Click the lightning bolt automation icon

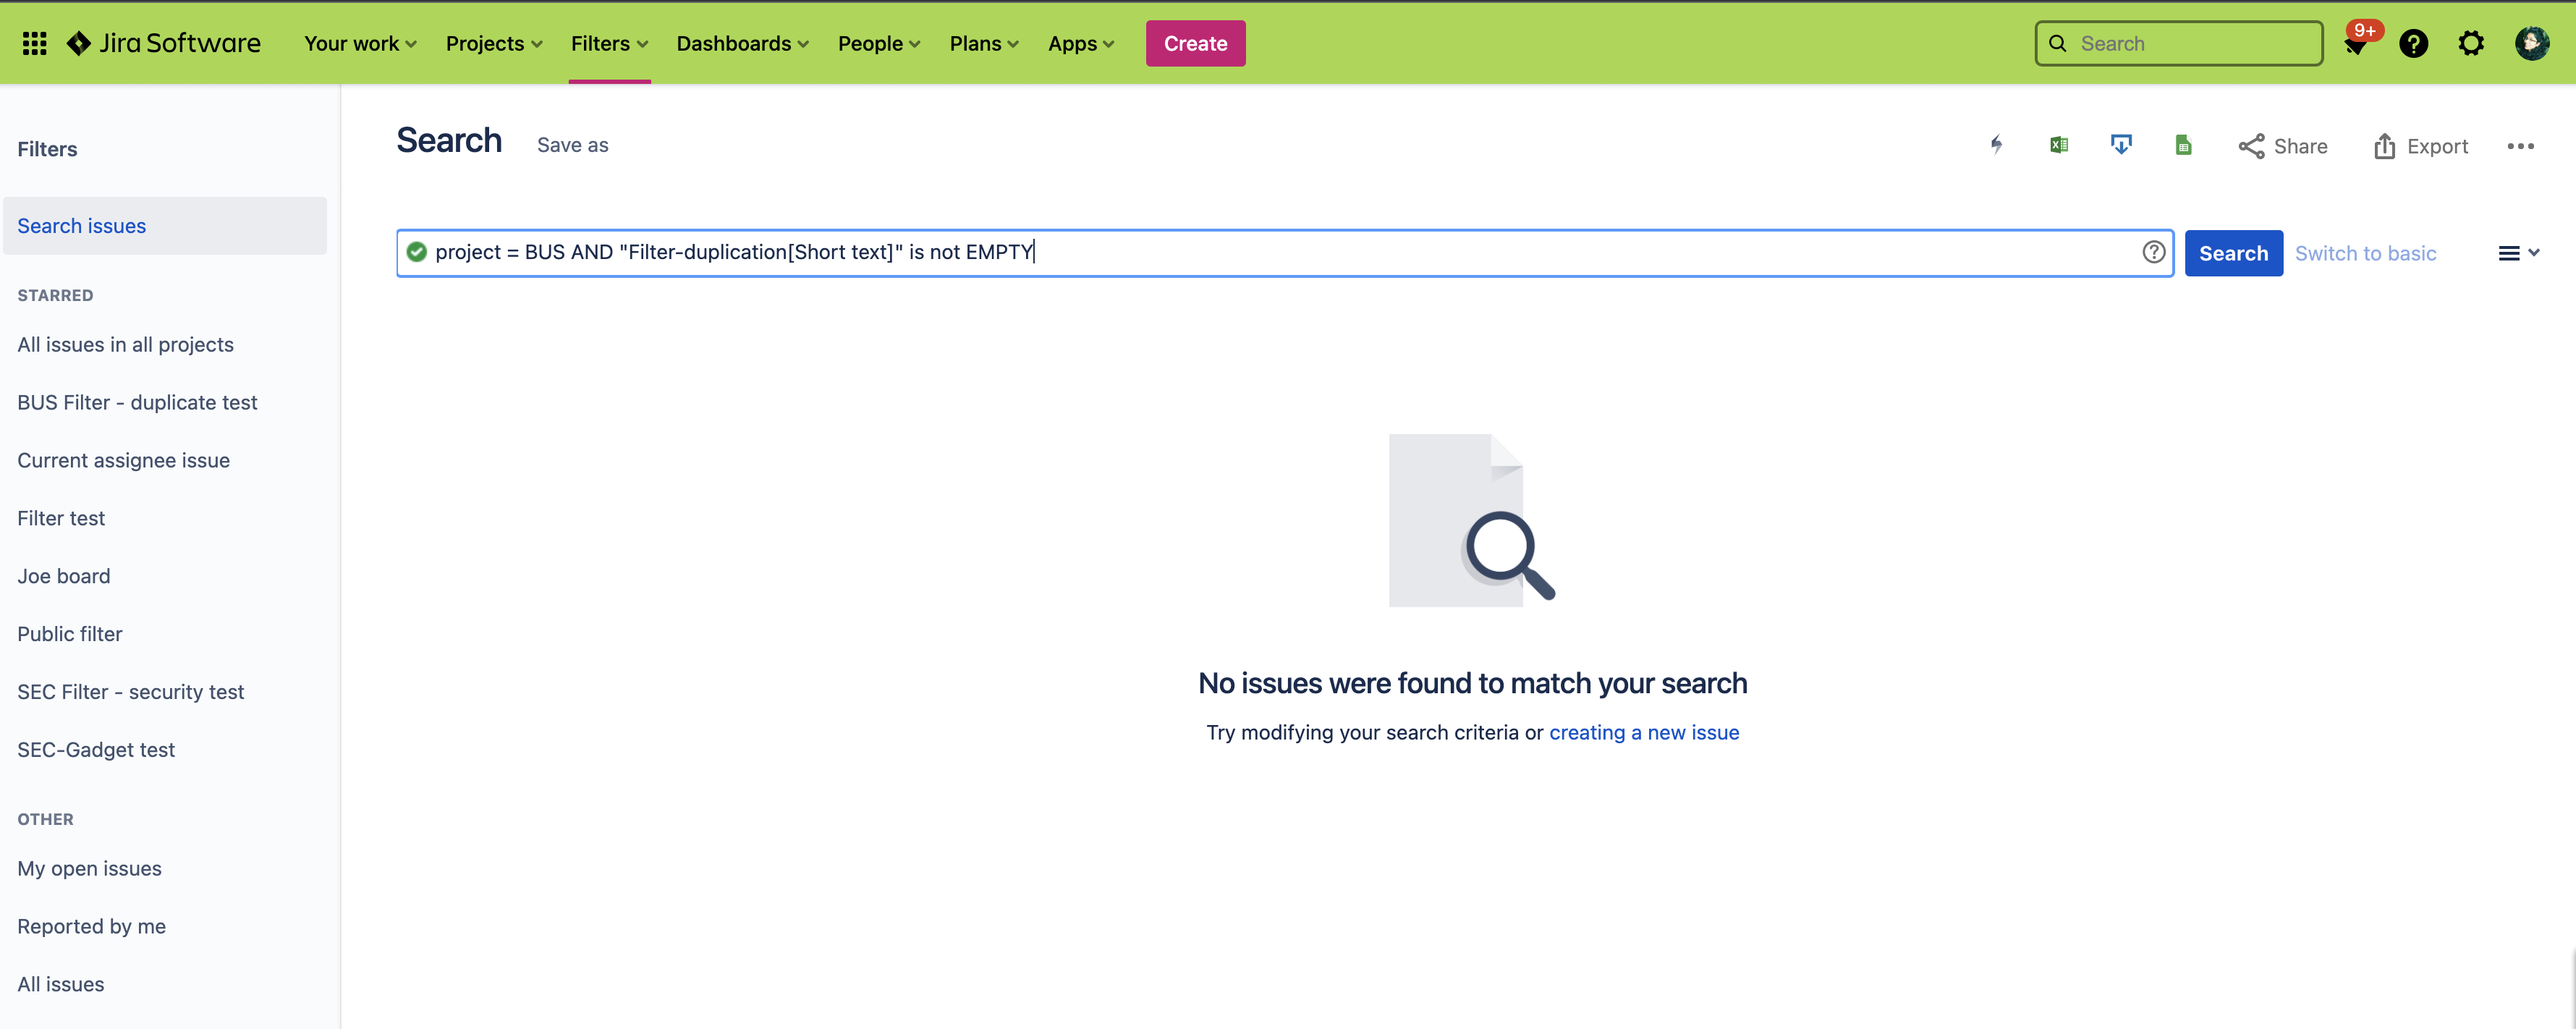pos(1996,146)
